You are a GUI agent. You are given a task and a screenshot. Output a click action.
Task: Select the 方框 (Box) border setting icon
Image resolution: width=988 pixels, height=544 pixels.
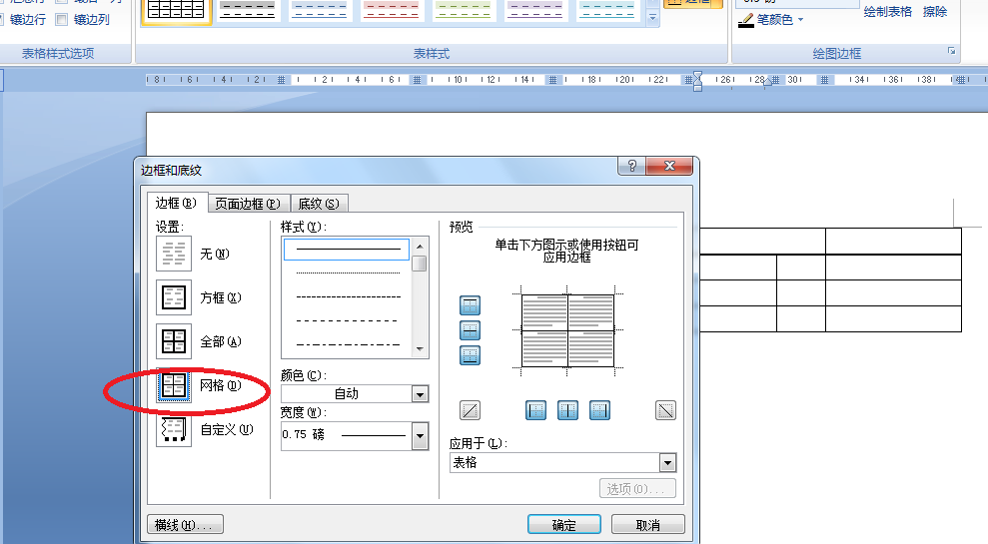(173, 297)
